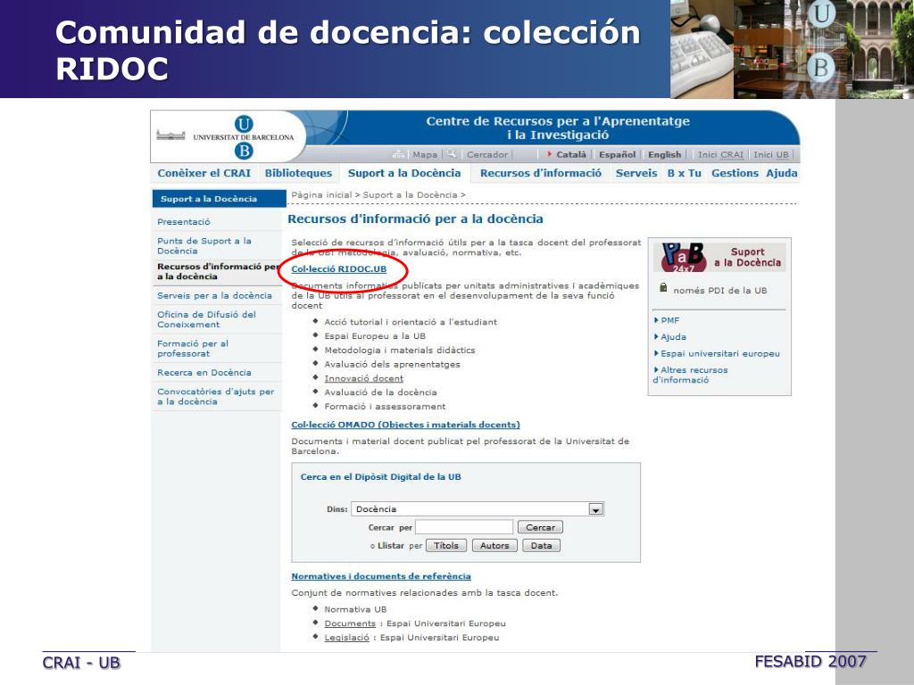Click the Universitat de Barcelona logo
914x685 pixels.
pos(228,136)
